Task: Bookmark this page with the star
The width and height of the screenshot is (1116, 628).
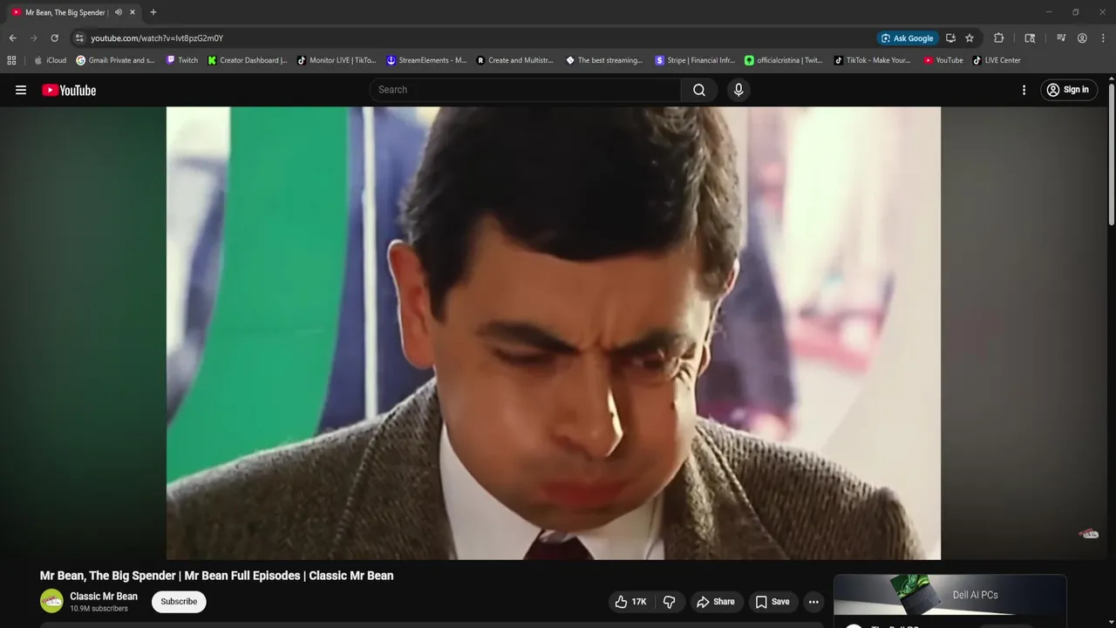Action: coord(970,38)
